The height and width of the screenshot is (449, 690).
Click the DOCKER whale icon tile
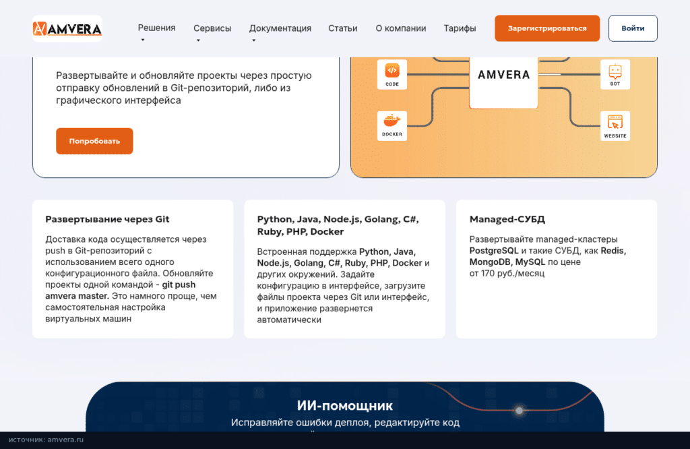pyautogui.click(x=392, y=126)
